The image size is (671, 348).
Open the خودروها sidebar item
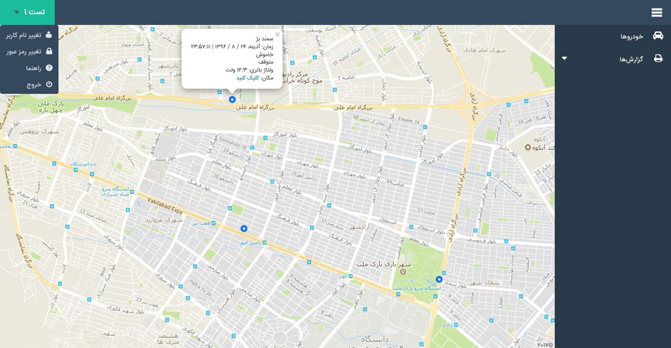click(x=631, y=36)
